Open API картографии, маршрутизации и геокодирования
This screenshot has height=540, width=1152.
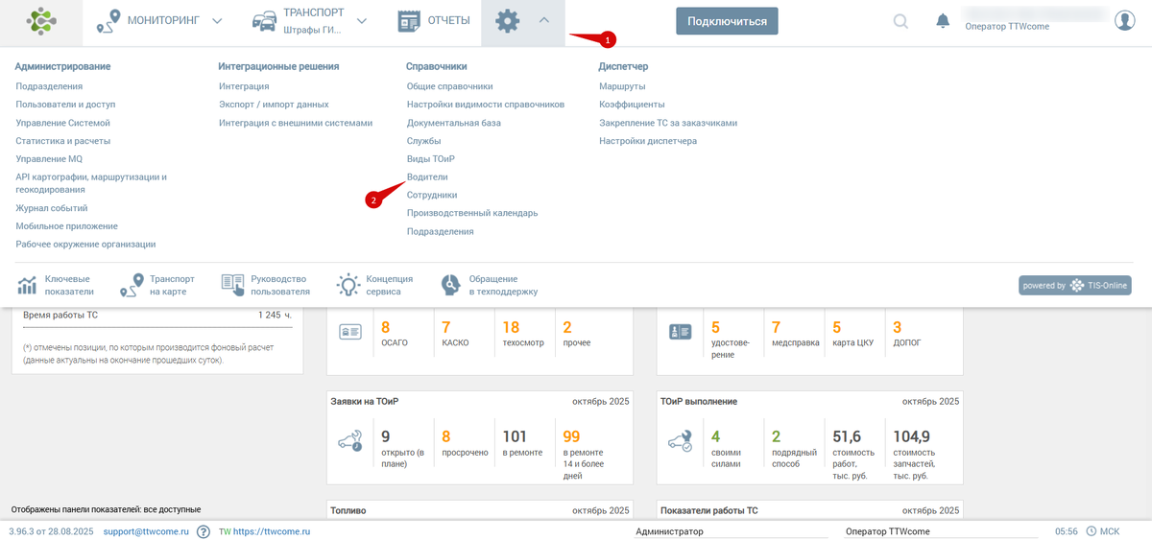coord(91,183)
